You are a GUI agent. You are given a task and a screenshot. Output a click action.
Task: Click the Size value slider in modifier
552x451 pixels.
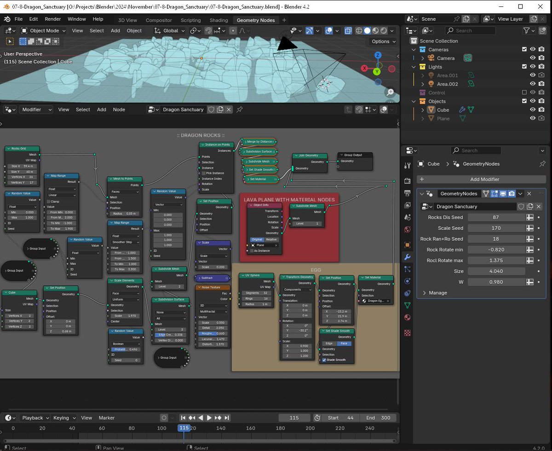click(x=496, y=271)
